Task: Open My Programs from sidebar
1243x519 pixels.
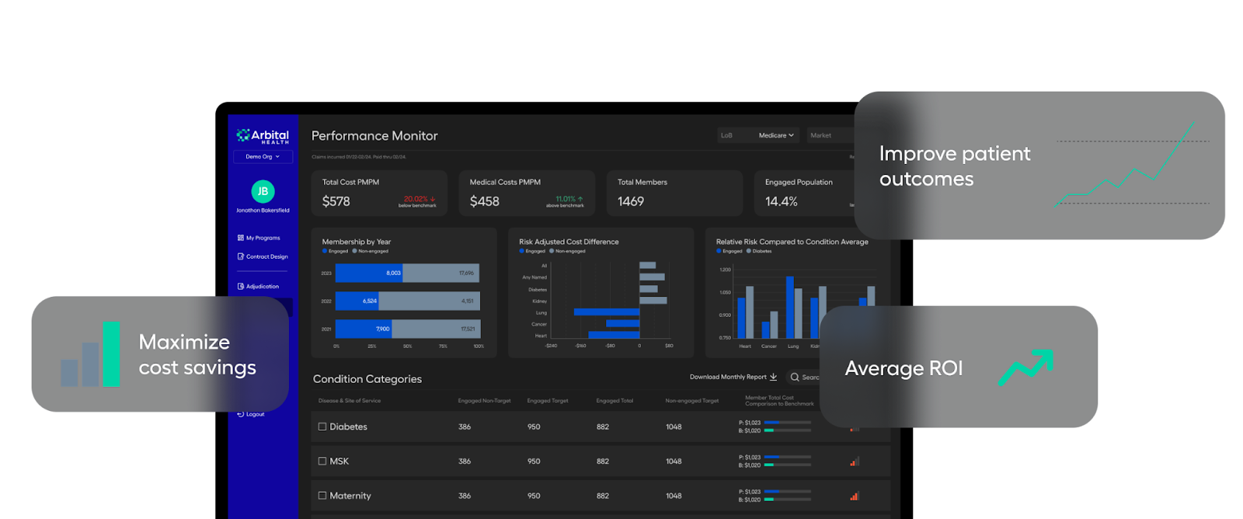Action: coord(259,238)
